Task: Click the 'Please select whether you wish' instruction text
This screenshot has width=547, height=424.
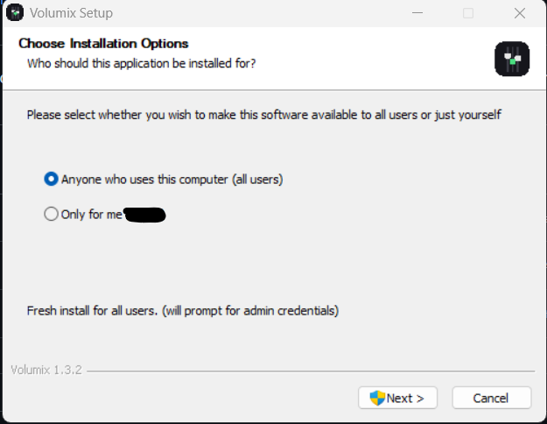Action: [264, 115]
